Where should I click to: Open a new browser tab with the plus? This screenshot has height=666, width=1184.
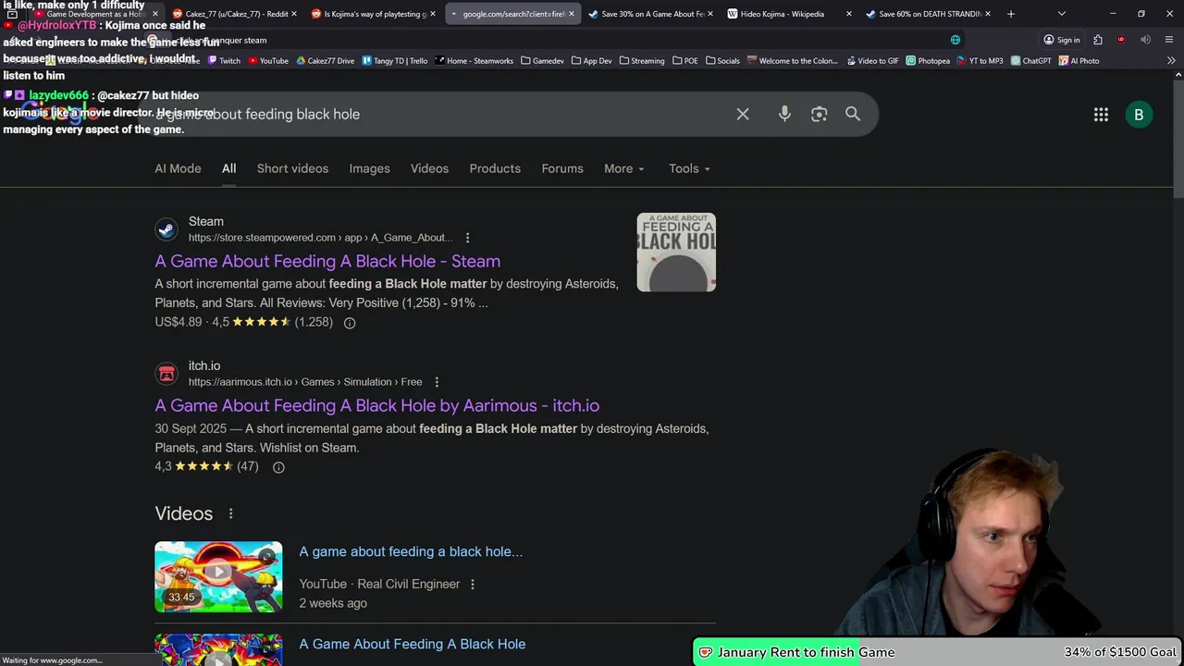point(1010,14)
